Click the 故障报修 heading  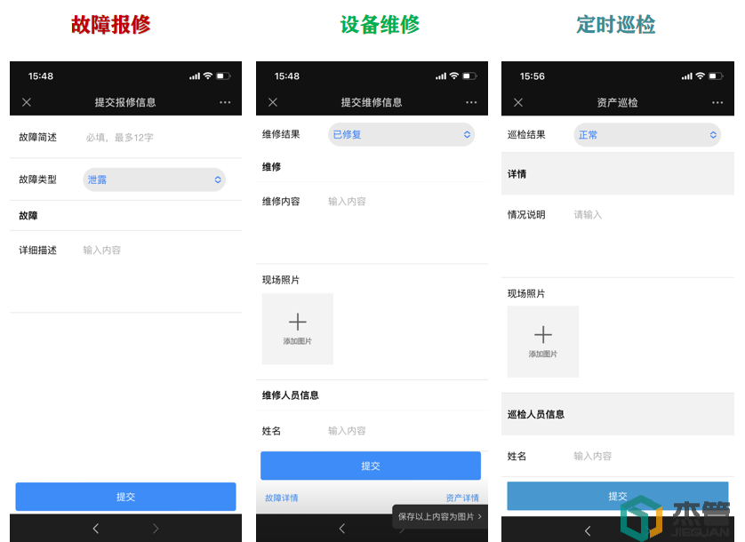click(x=111, y=25)
